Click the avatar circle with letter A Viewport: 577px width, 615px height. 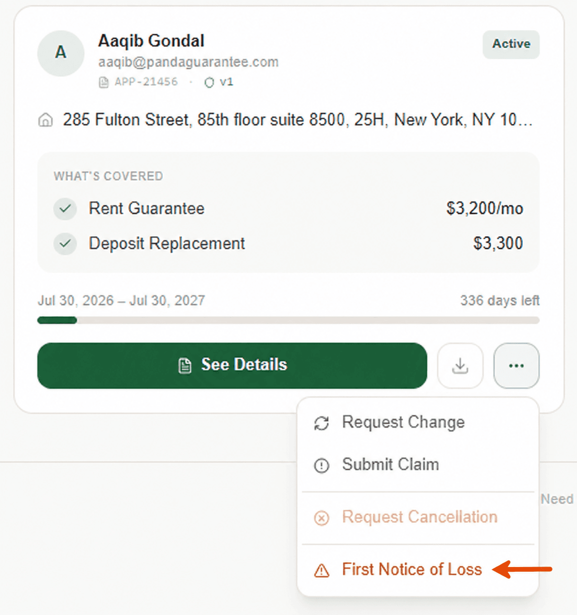[x=61, y=53]
